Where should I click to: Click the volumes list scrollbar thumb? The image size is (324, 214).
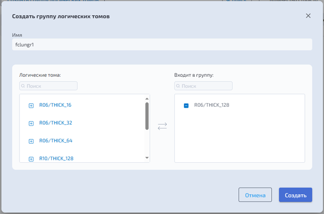[147, 116]
